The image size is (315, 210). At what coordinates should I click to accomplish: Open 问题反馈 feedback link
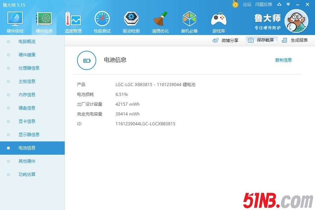pos(264,5)
